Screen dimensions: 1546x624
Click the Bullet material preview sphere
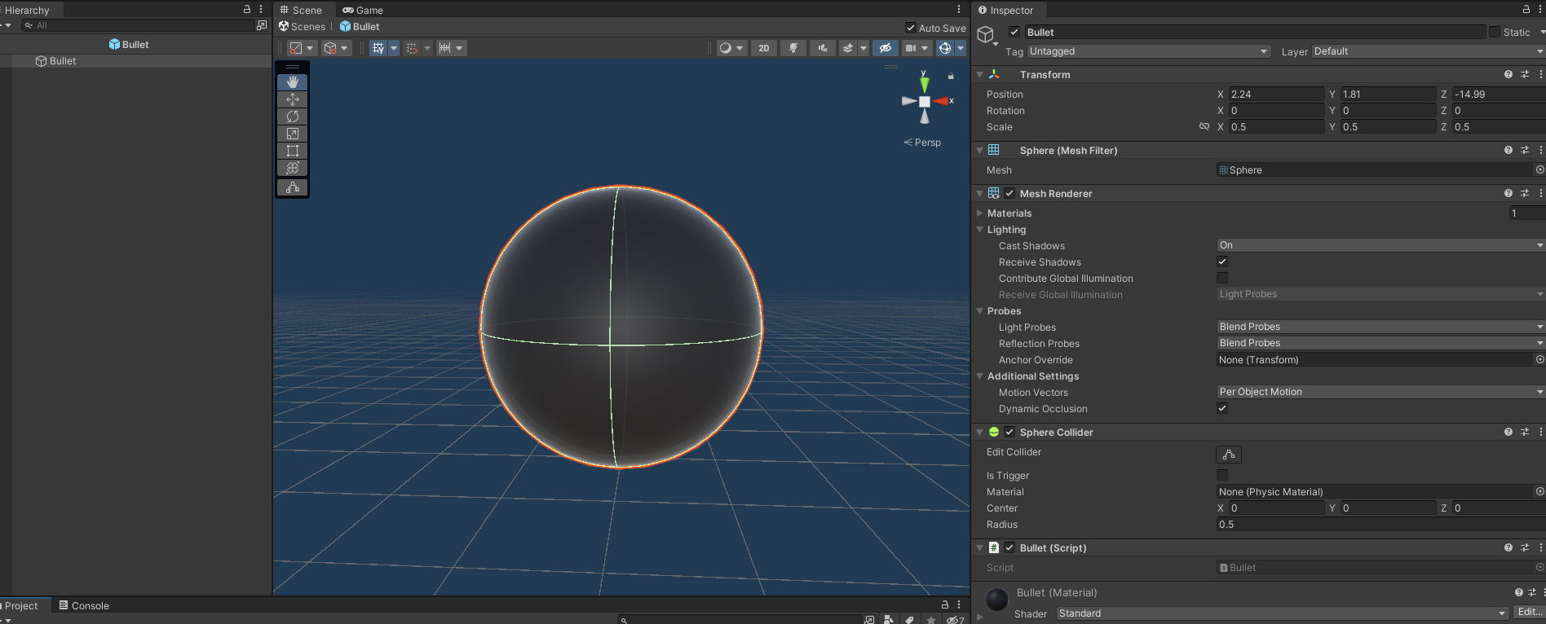point(997,600)
